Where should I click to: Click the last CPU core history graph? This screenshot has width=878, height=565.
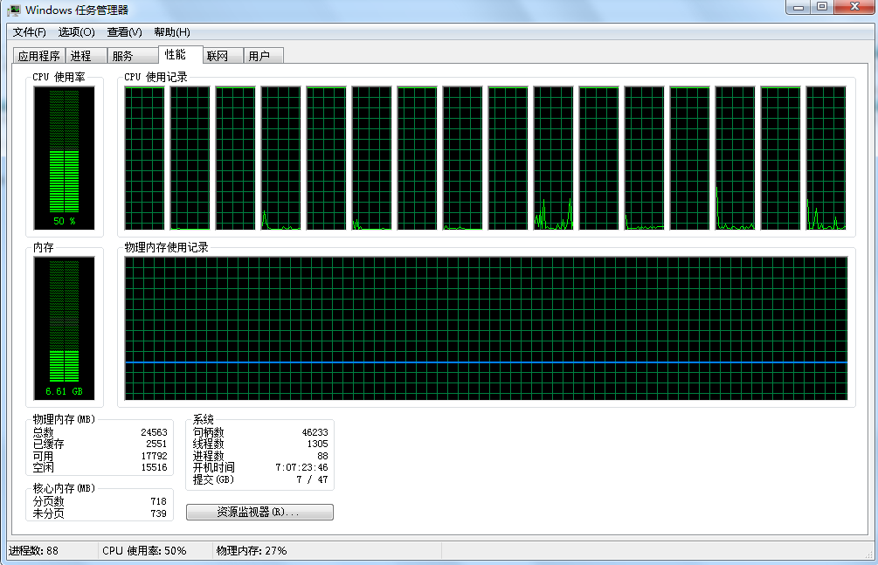click(x=826, y=158)
